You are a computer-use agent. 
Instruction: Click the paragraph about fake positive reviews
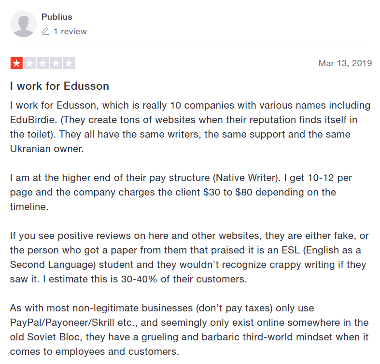point(189,257)
